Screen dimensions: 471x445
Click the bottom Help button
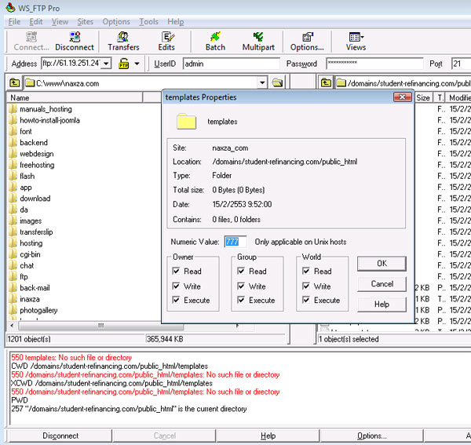[268, 436]
